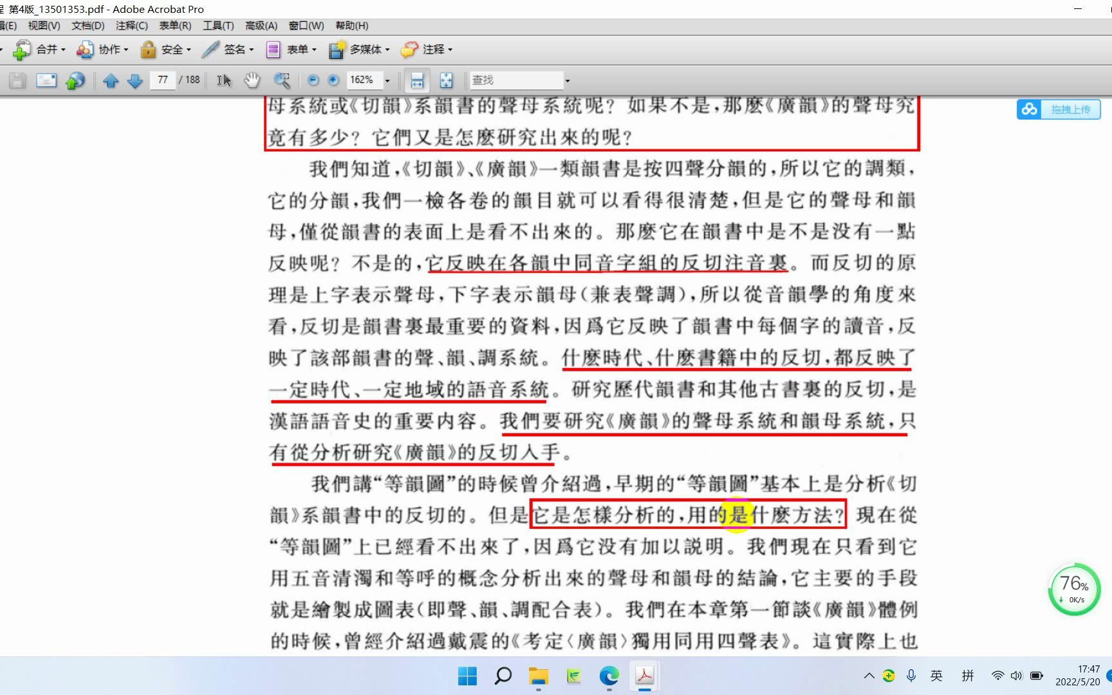Screen dimensions: 1112x695
Task: Activate the Hand pan tool
Action: coord(252,80)
